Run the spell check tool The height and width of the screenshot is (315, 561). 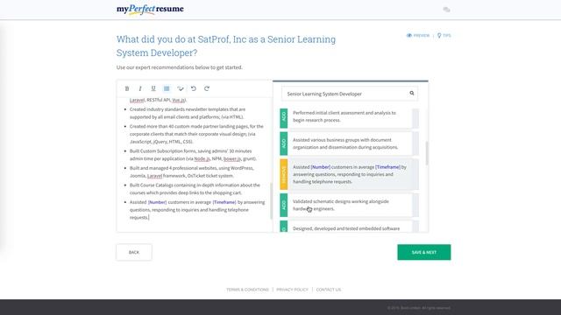click(x=181, y=88)
